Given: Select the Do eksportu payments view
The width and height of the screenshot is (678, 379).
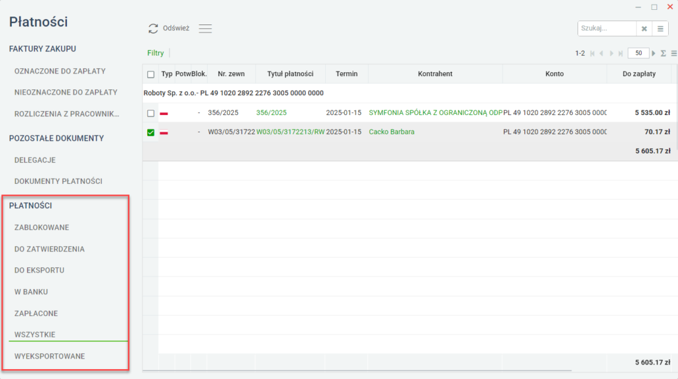Looking at the screenshot, I should point(39,270).
